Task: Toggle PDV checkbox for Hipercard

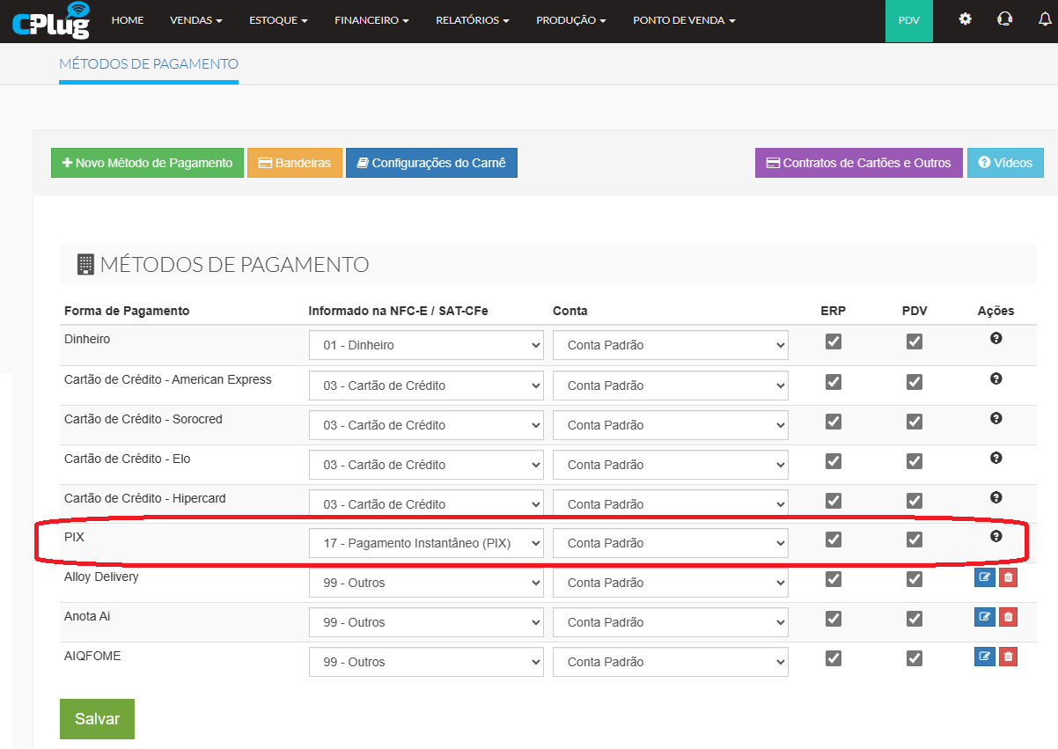Action: click(x=915, y=501)
